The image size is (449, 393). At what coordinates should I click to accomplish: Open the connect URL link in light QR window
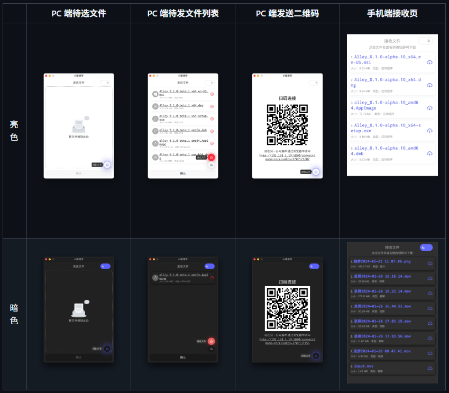[287, 157]
